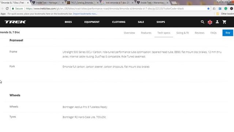
Task: Close the Inside Trek Heritage tab
Action: pos(63,3)
